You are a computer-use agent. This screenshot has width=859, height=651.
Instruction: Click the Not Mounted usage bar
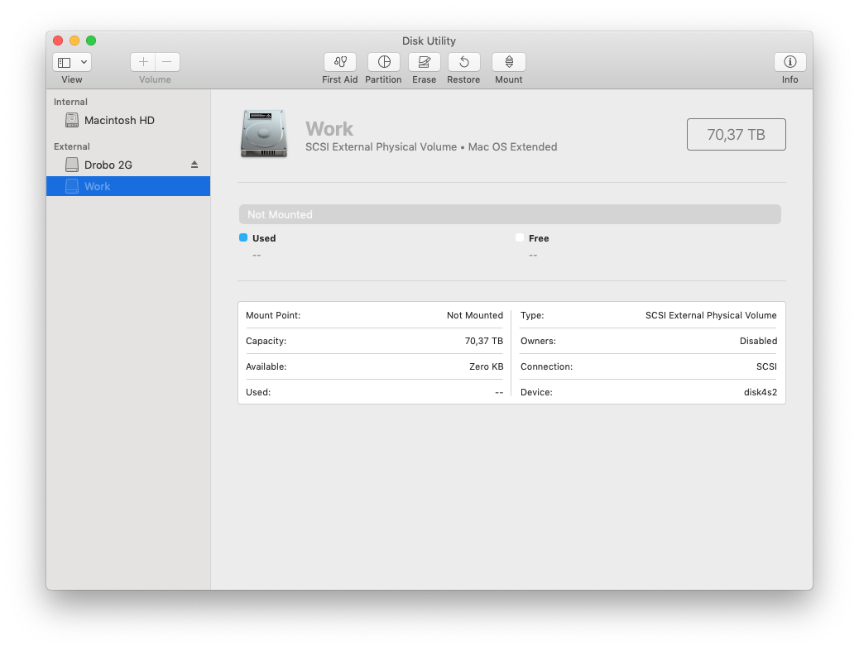coord(509,214)
